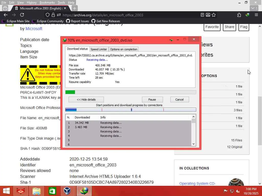The height and width of the screenshot is (196, 262).
Task: Open Eclipse Community bookmark
Action: pyautogui.click(x=48, y=21)
